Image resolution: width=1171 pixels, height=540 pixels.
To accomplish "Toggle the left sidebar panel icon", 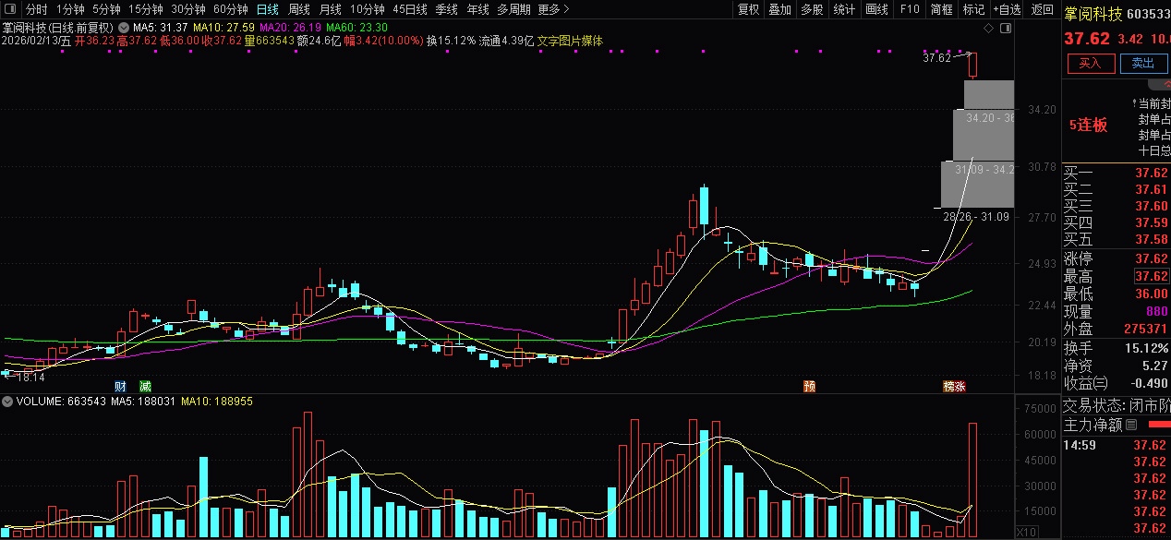I will click(11, 9).
